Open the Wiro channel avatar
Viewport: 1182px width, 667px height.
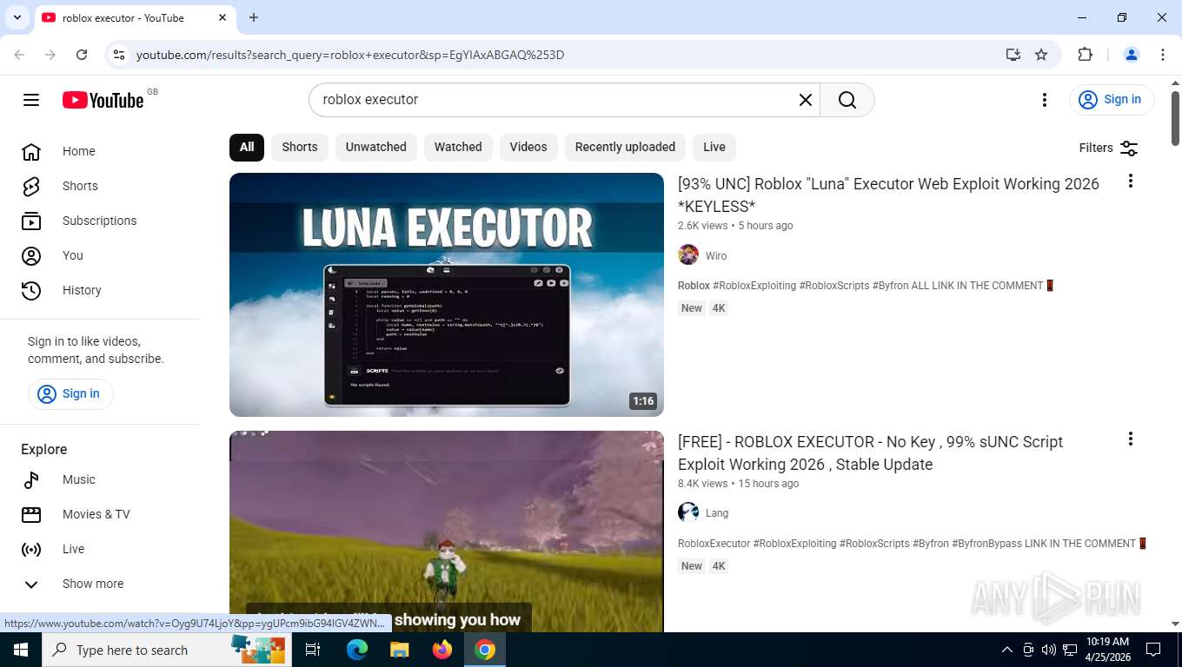[688, 255]
